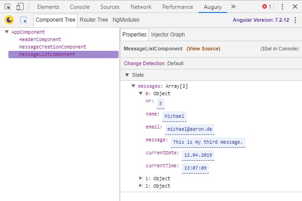Select HeaderComponent in the component tree
This screenshot has width=302, height=201.
40,40
